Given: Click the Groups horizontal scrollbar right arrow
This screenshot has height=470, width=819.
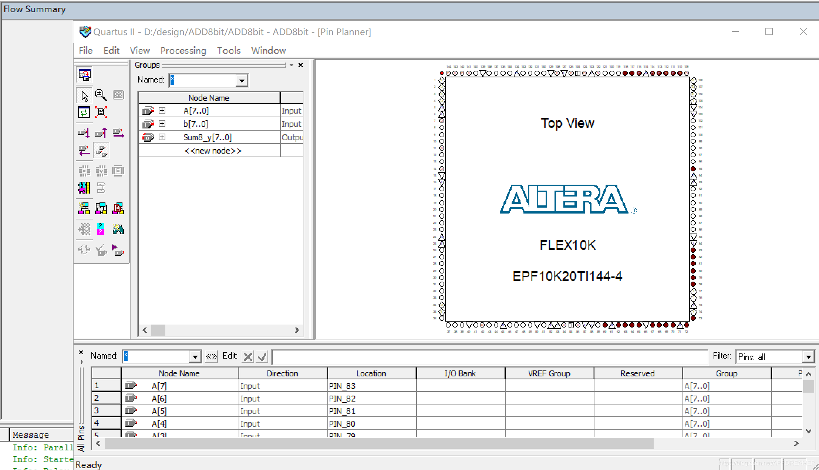Looking at the screenshot, I should coord(297,330).
